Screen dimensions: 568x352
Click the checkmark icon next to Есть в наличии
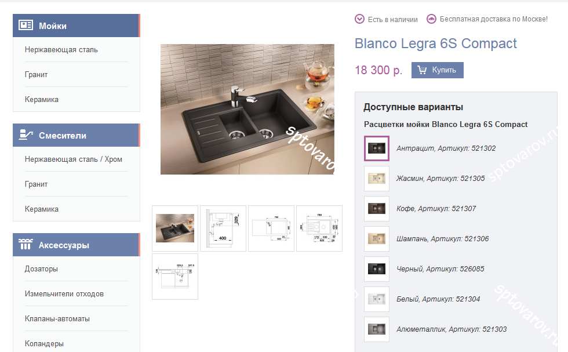[x=359, y=19]
